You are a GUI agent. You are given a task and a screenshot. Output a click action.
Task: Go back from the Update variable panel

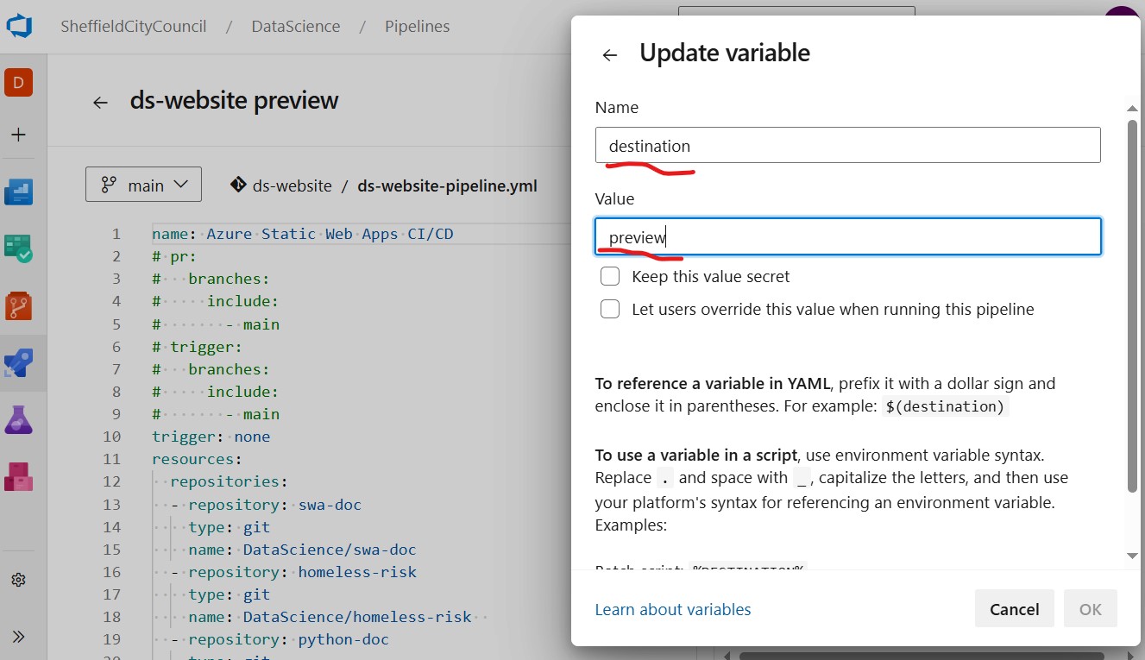pos(610,55)
